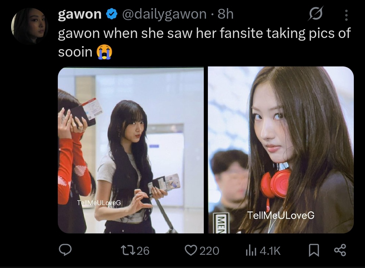The image size is (365, 268).
Task: Click the blue verified badge
Action: point(112,14)
